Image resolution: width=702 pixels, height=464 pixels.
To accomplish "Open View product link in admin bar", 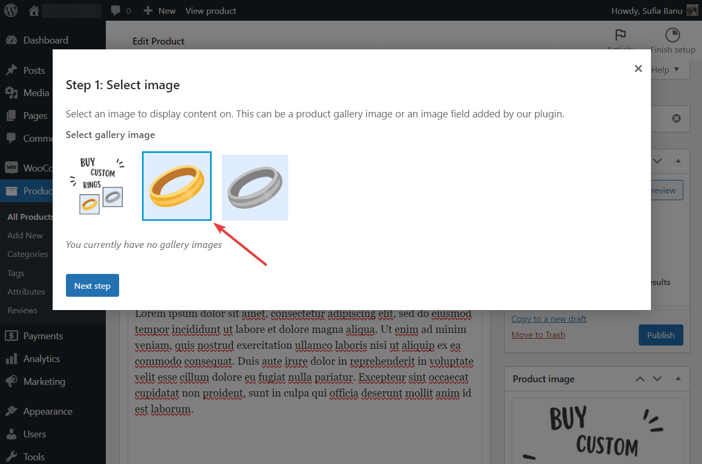I will (x=211, y=11).
